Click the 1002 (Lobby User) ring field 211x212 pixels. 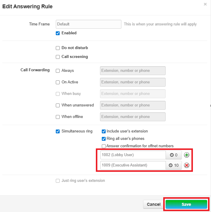pyautogui.click(x=133, y=155)
